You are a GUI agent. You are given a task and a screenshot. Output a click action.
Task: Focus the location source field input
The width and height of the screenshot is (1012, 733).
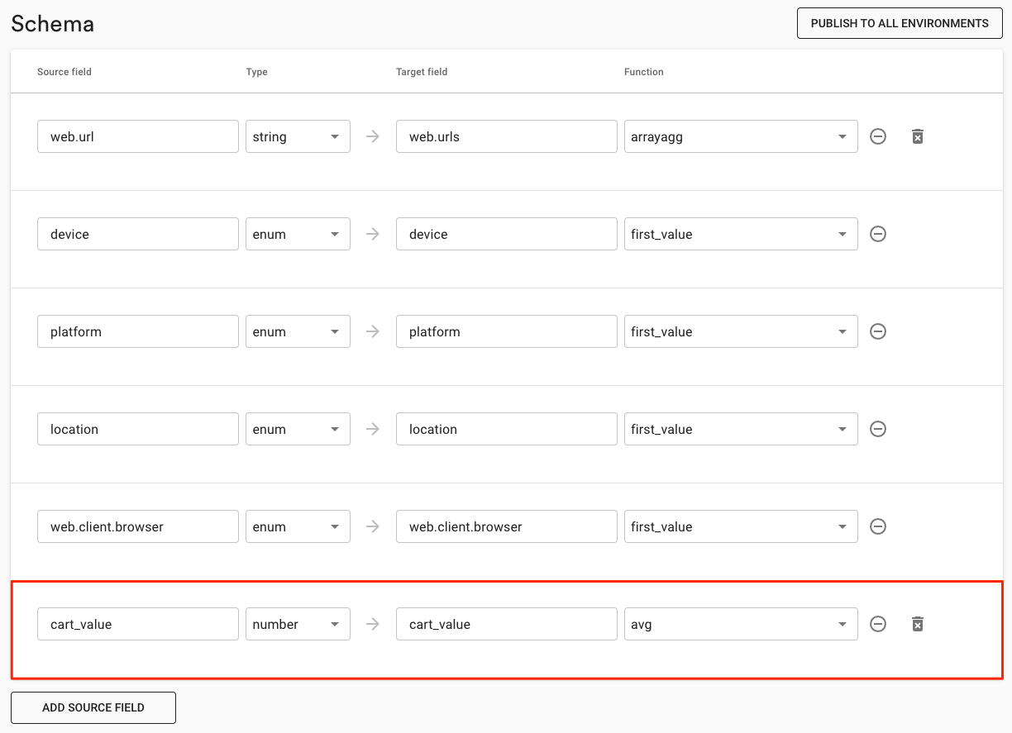tap(138, 429)
